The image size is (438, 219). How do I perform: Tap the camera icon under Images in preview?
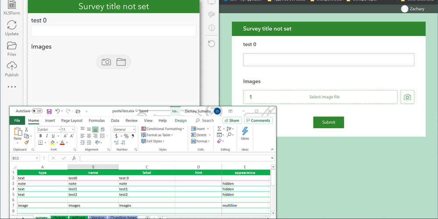(106, 62)
